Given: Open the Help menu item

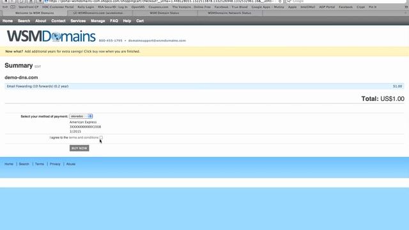Looking at the screenshot, I should click(127, 21).
